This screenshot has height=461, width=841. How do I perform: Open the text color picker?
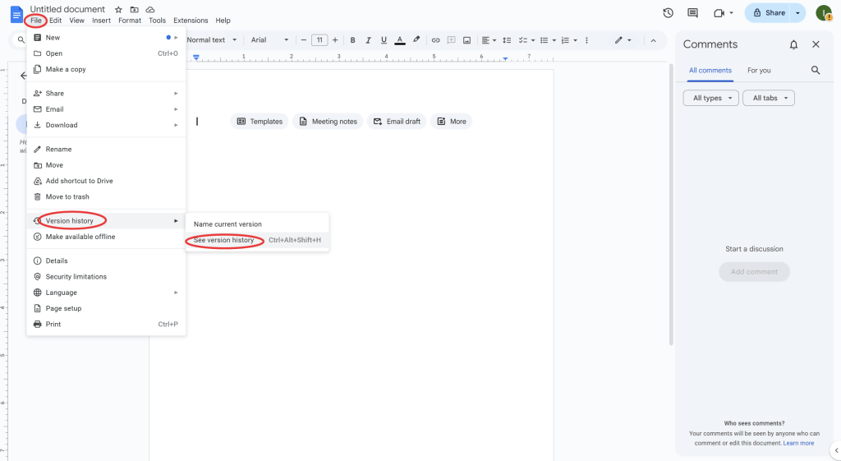(x=400, y=40)
